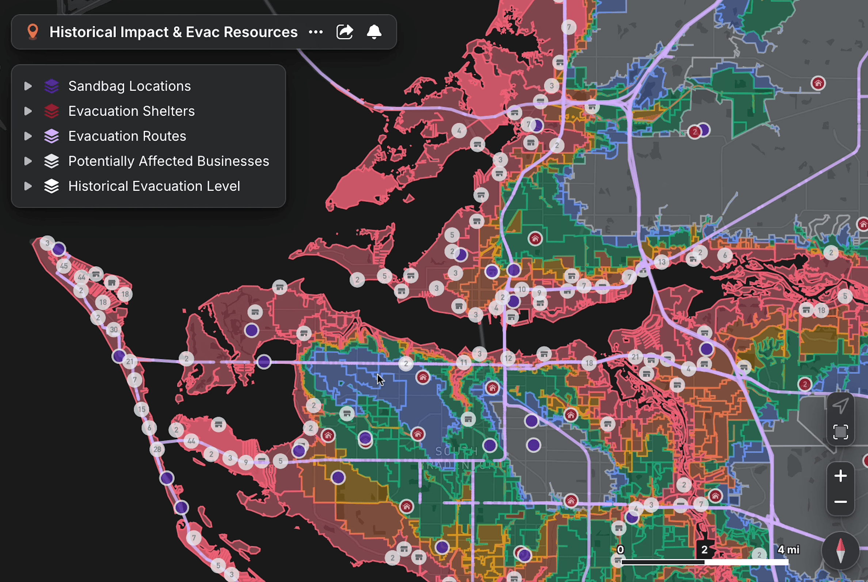868x582 pixels.
Task: Expand the Evacuation Shelters layer
Action: coord(28,111)
